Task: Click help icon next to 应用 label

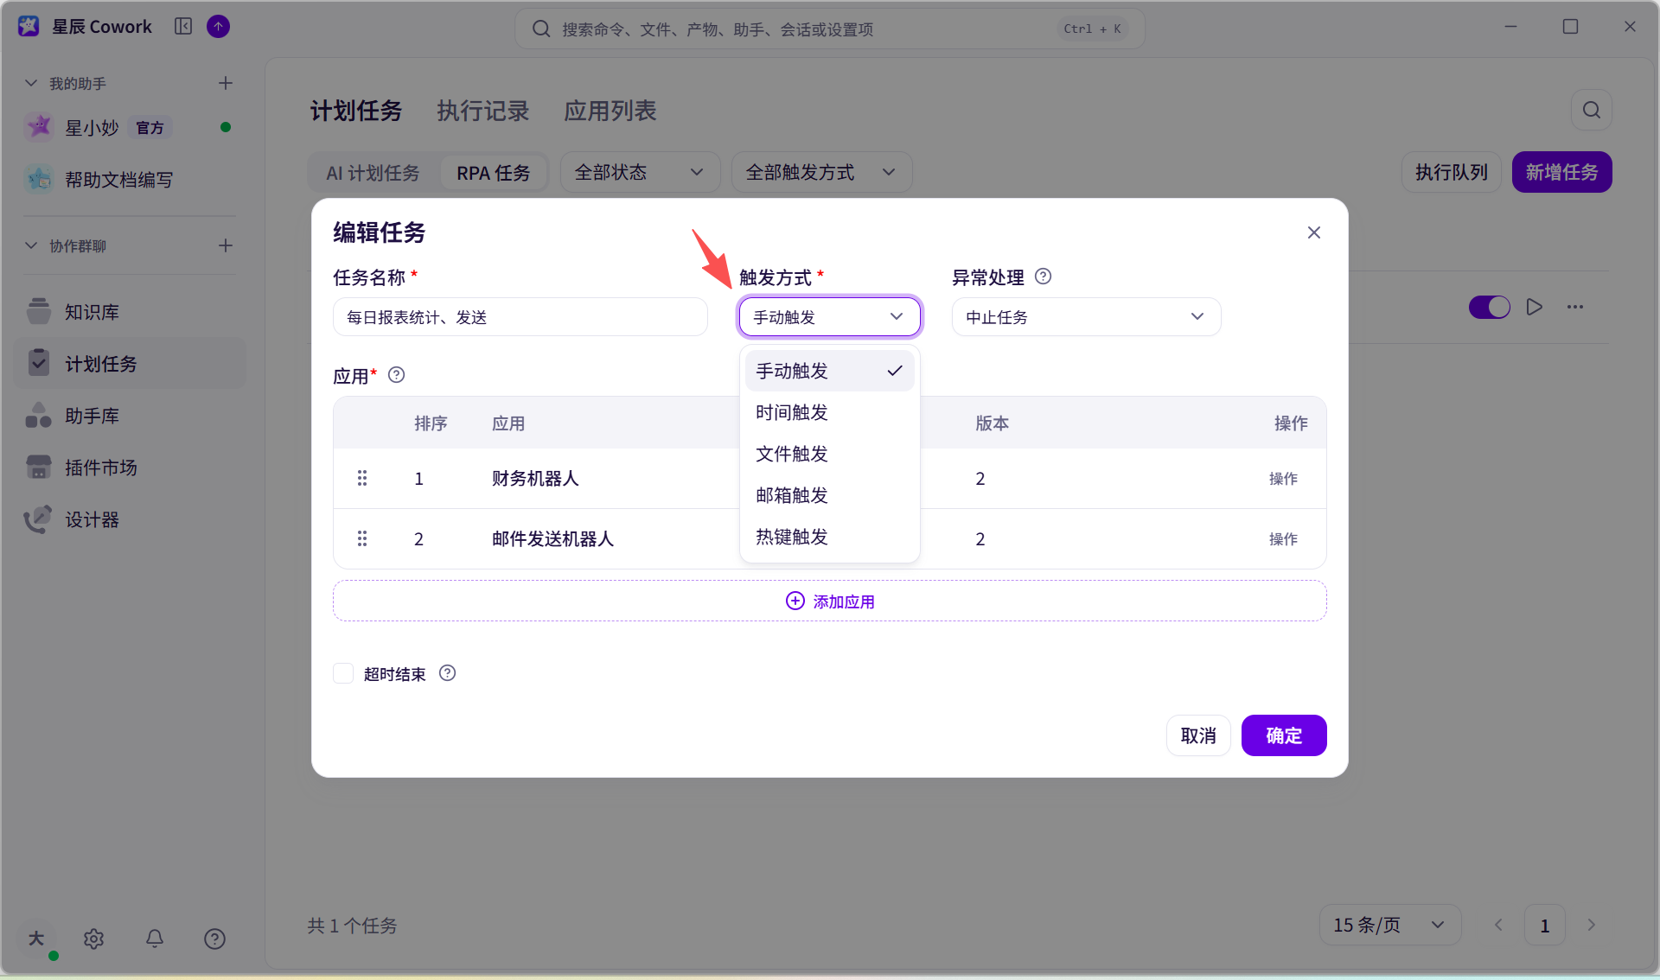Action: coord(397,375)
